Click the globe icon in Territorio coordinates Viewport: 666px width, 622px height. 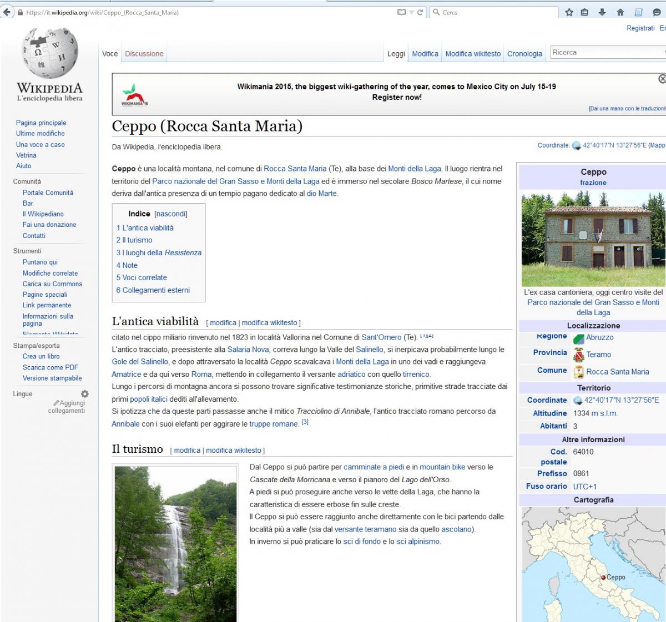578,400
